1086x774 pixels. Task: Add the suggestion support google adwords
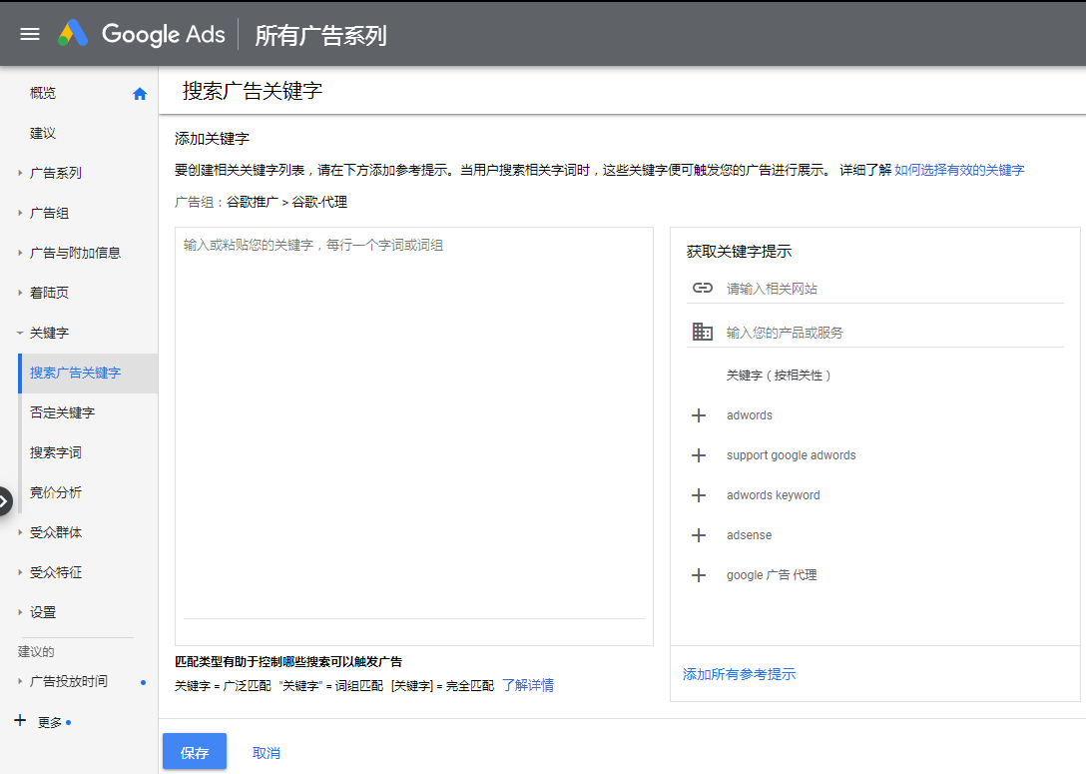[699, 455]
